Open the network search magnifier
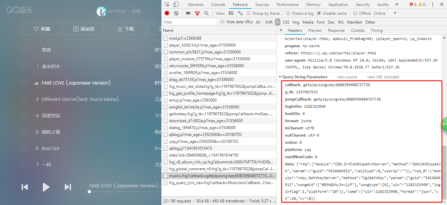Viewport: 447px width, 205px height. coord(206,13)
